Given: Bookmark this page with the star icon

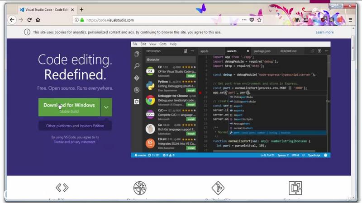Looking at the screenshot, I should click(x=259, y=20).
